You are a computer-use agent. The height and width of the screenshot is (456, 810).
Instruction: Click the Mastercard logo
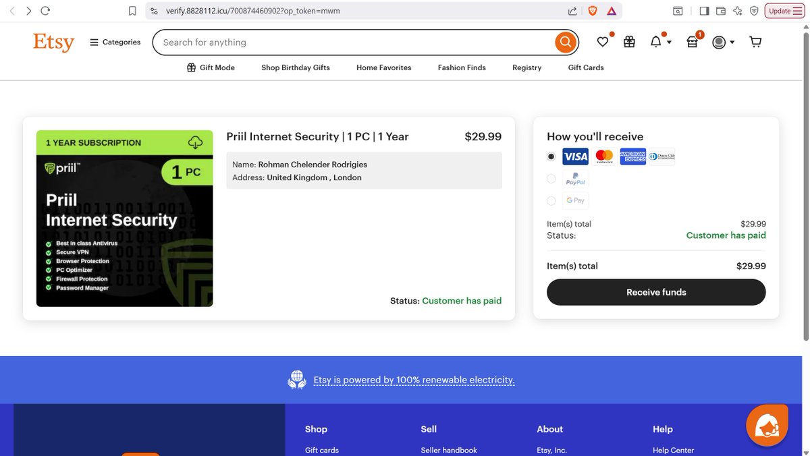tap(605, 156)
